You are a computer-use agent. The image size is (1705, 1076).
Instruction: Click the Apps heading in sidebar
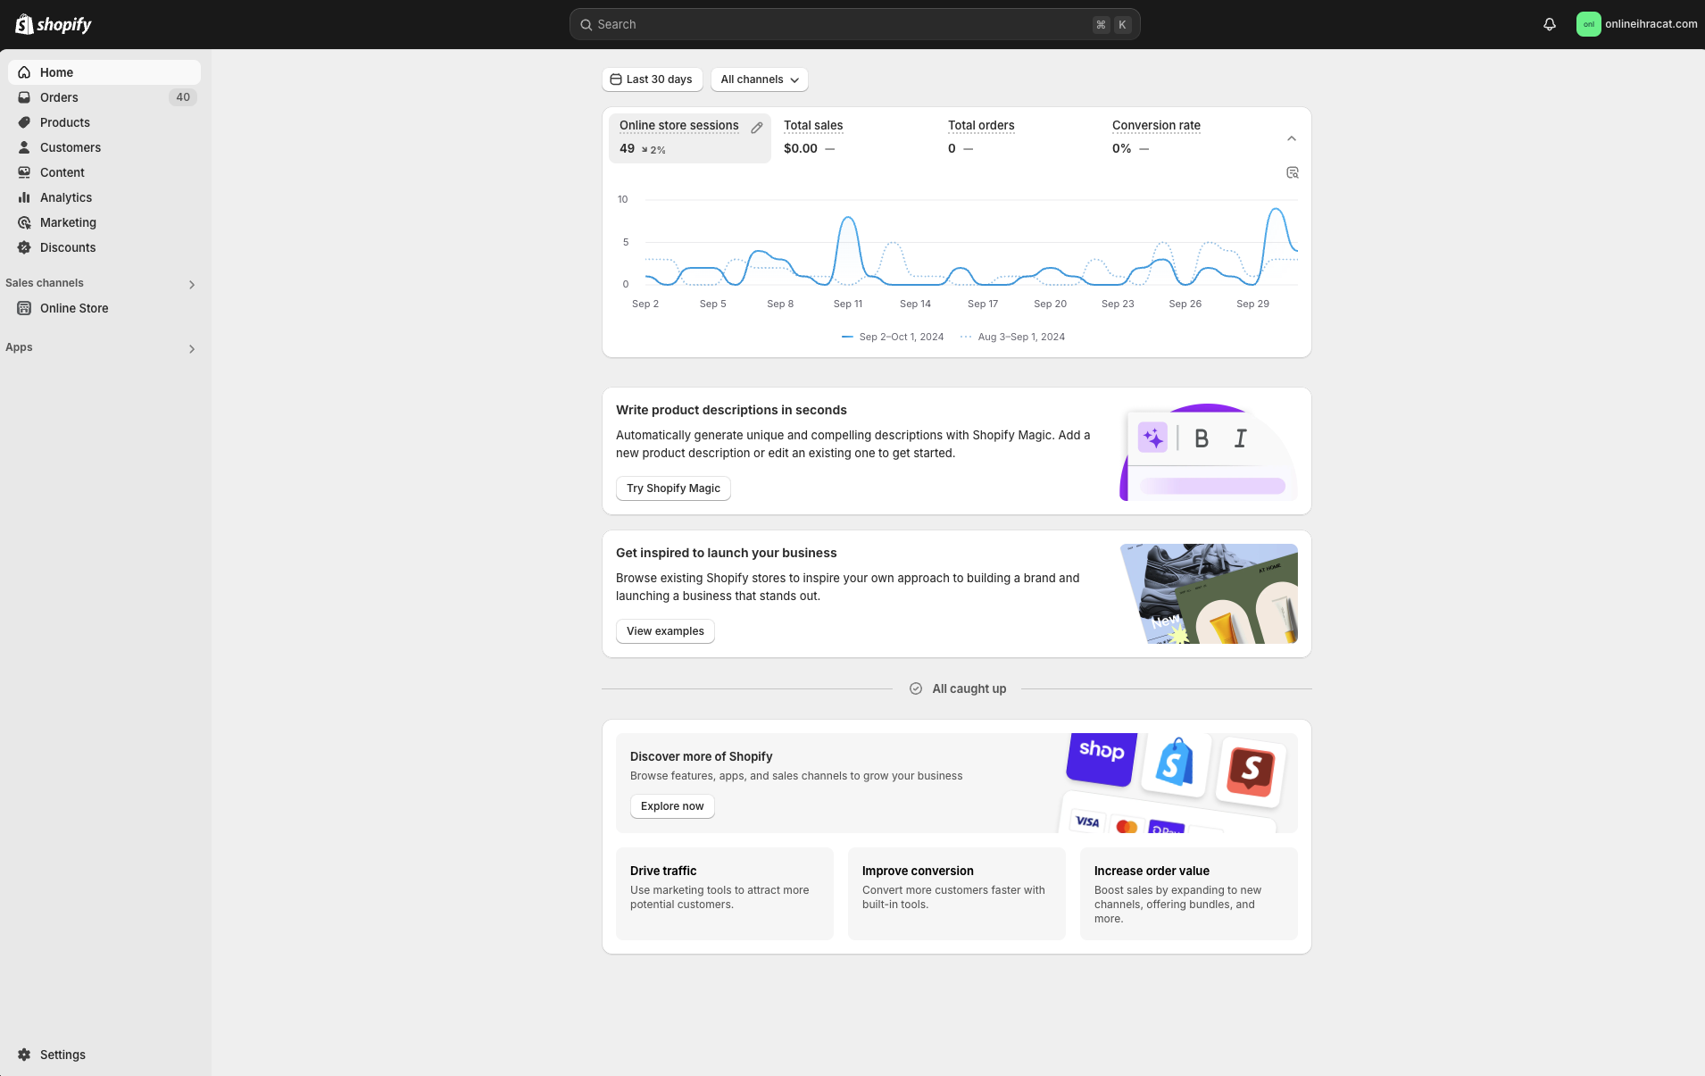coord(19,347)
